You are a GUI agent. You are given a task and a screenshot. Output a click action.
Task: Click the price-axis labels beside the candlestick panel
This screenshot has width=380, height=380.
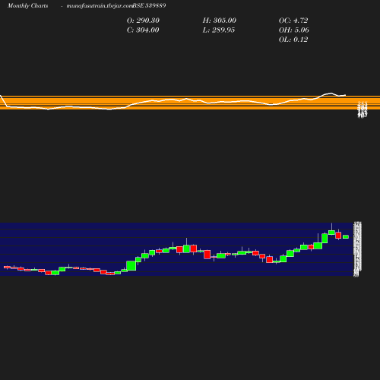(357, 249)
